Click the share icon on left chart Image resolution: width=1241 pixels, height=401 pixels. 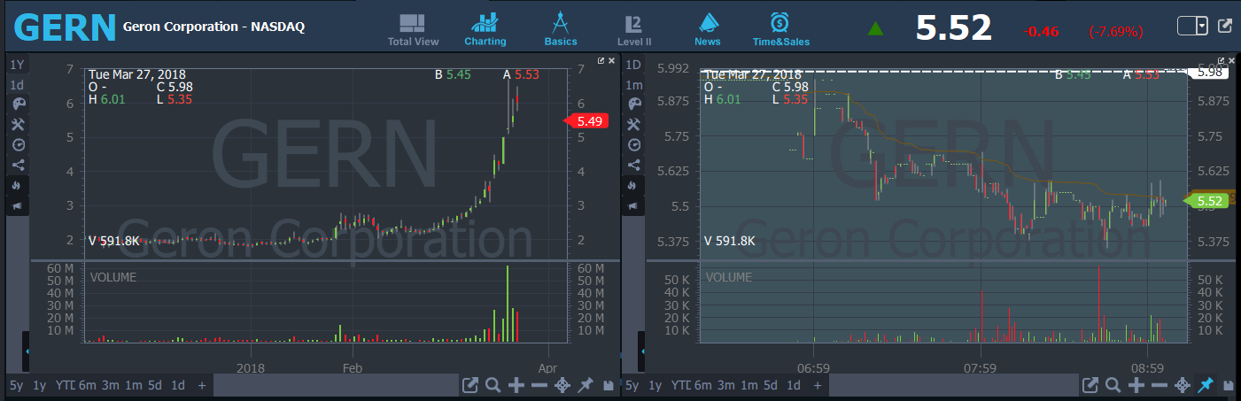pyautogui.click(x=19, y=165)
